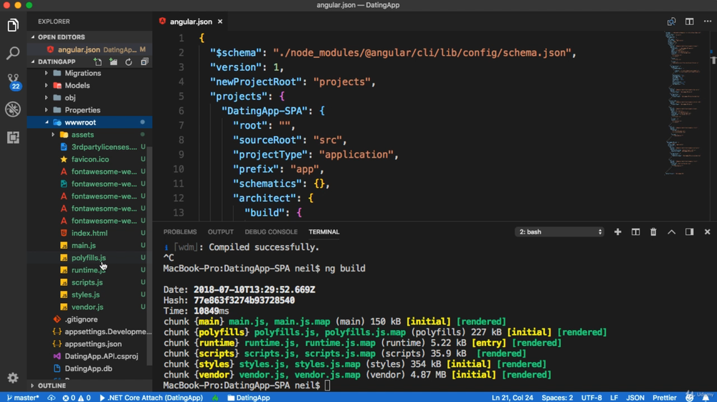
Task: Open Source Control view with 22 badge
Action: pos(13,81)
